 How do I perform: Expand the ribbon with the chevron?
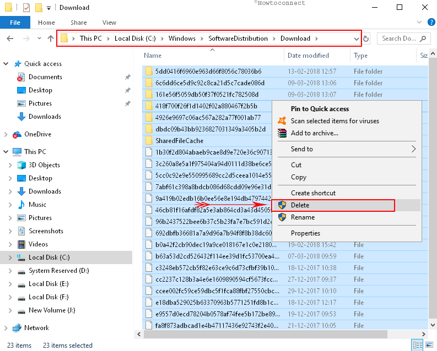point(419,22)
